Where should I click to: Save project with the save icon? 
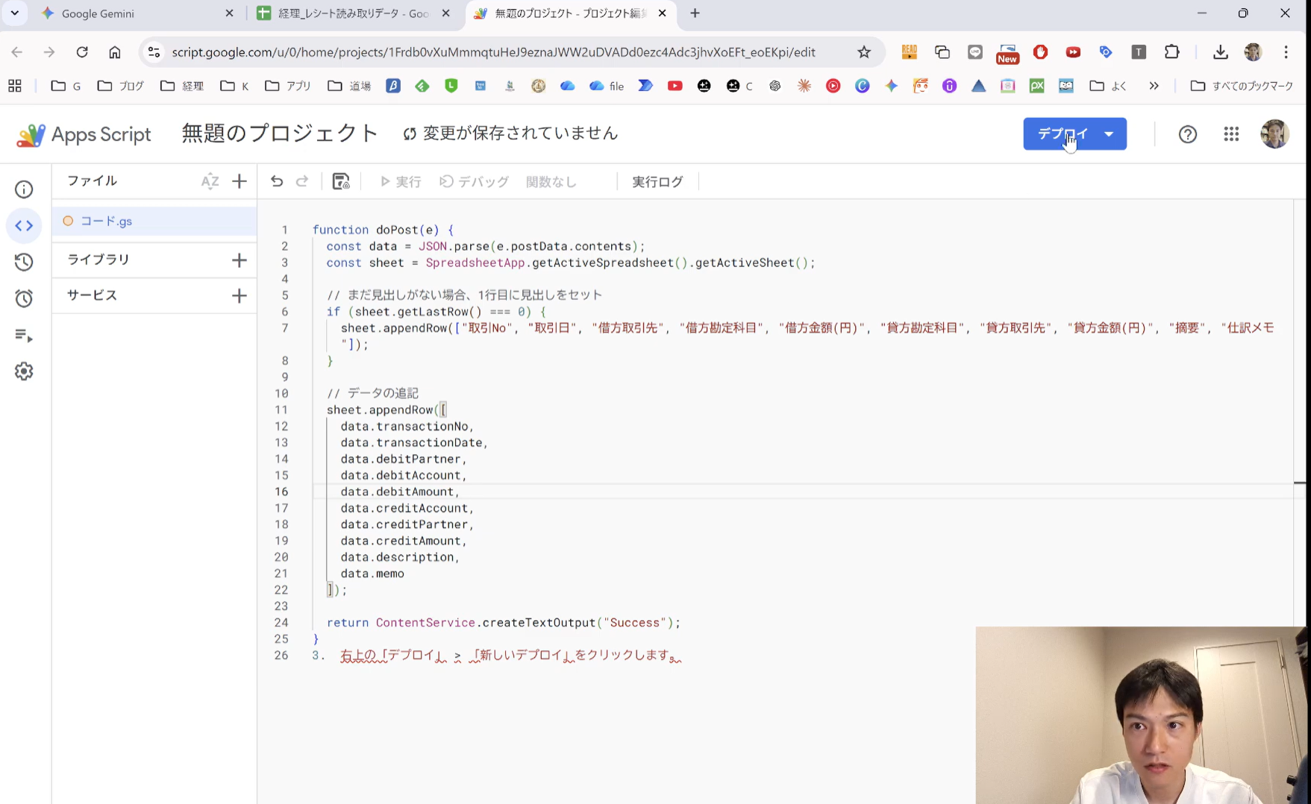coord(340,181)
